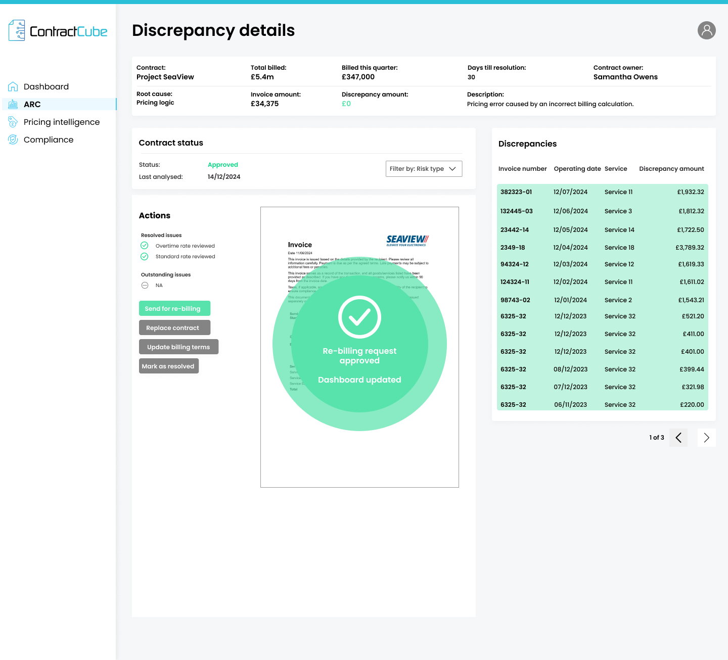
Task: Click Mark as resolved button
Action: 169,366
